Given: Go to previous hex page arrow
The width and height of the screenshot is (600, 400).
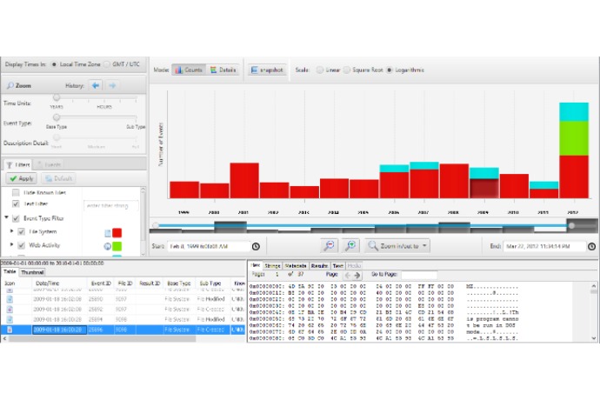Looking at the screenshot, I should coord(348,275).
